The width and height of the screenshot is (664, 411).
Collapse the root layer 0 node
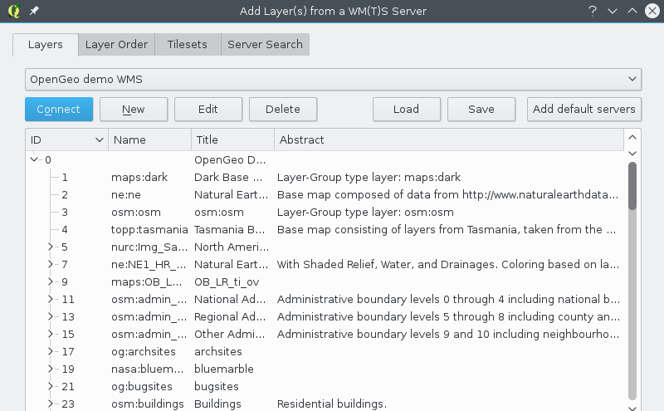pos(34,159)
